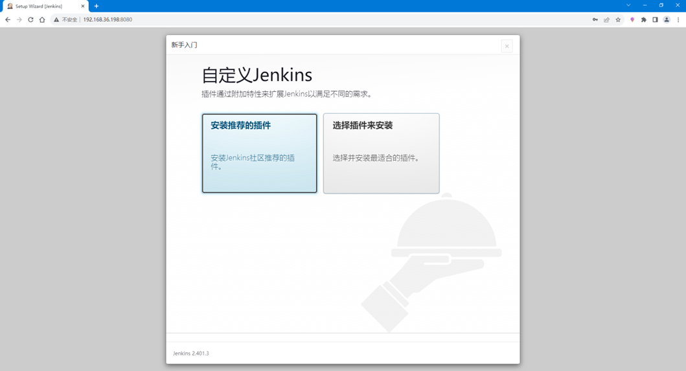Click the share page icon
This screenshot has width=686, height=371.
pyautogui.click(x=606, y=19)
